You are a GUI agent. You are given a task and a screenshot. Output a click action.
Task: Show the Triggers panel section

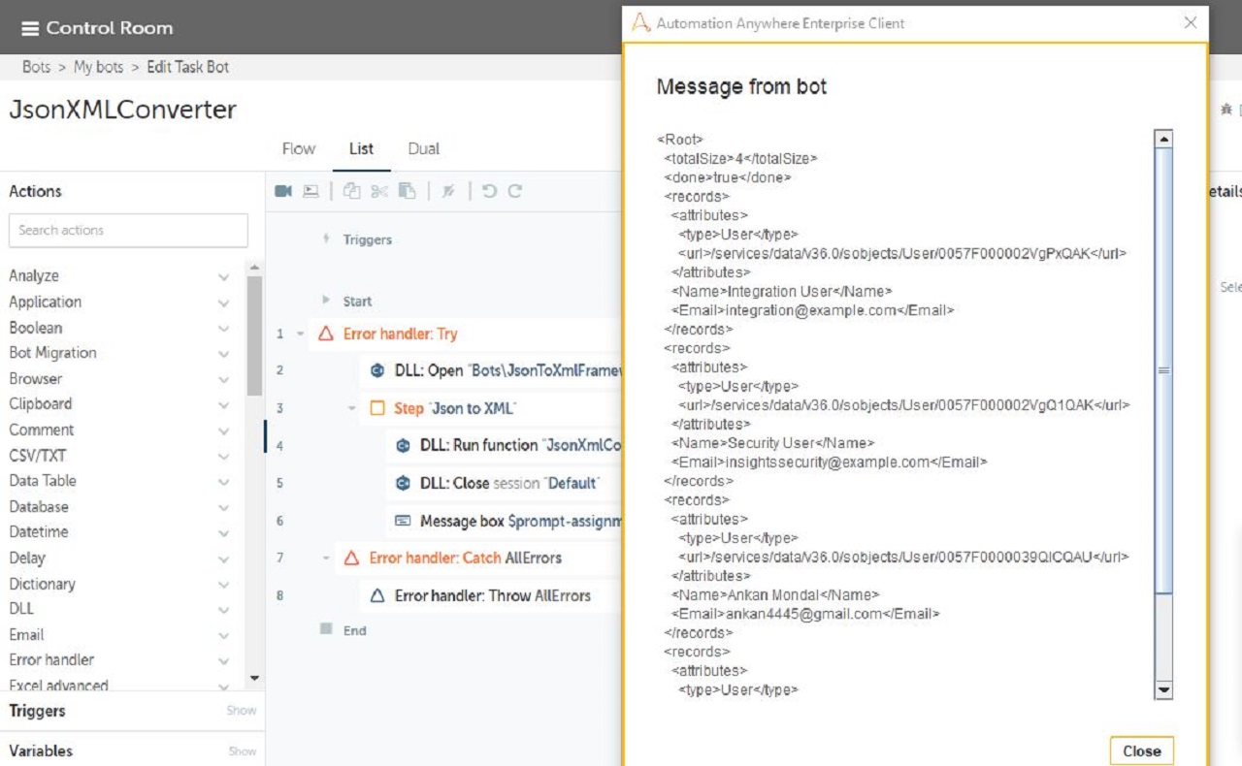click(242, 711)
